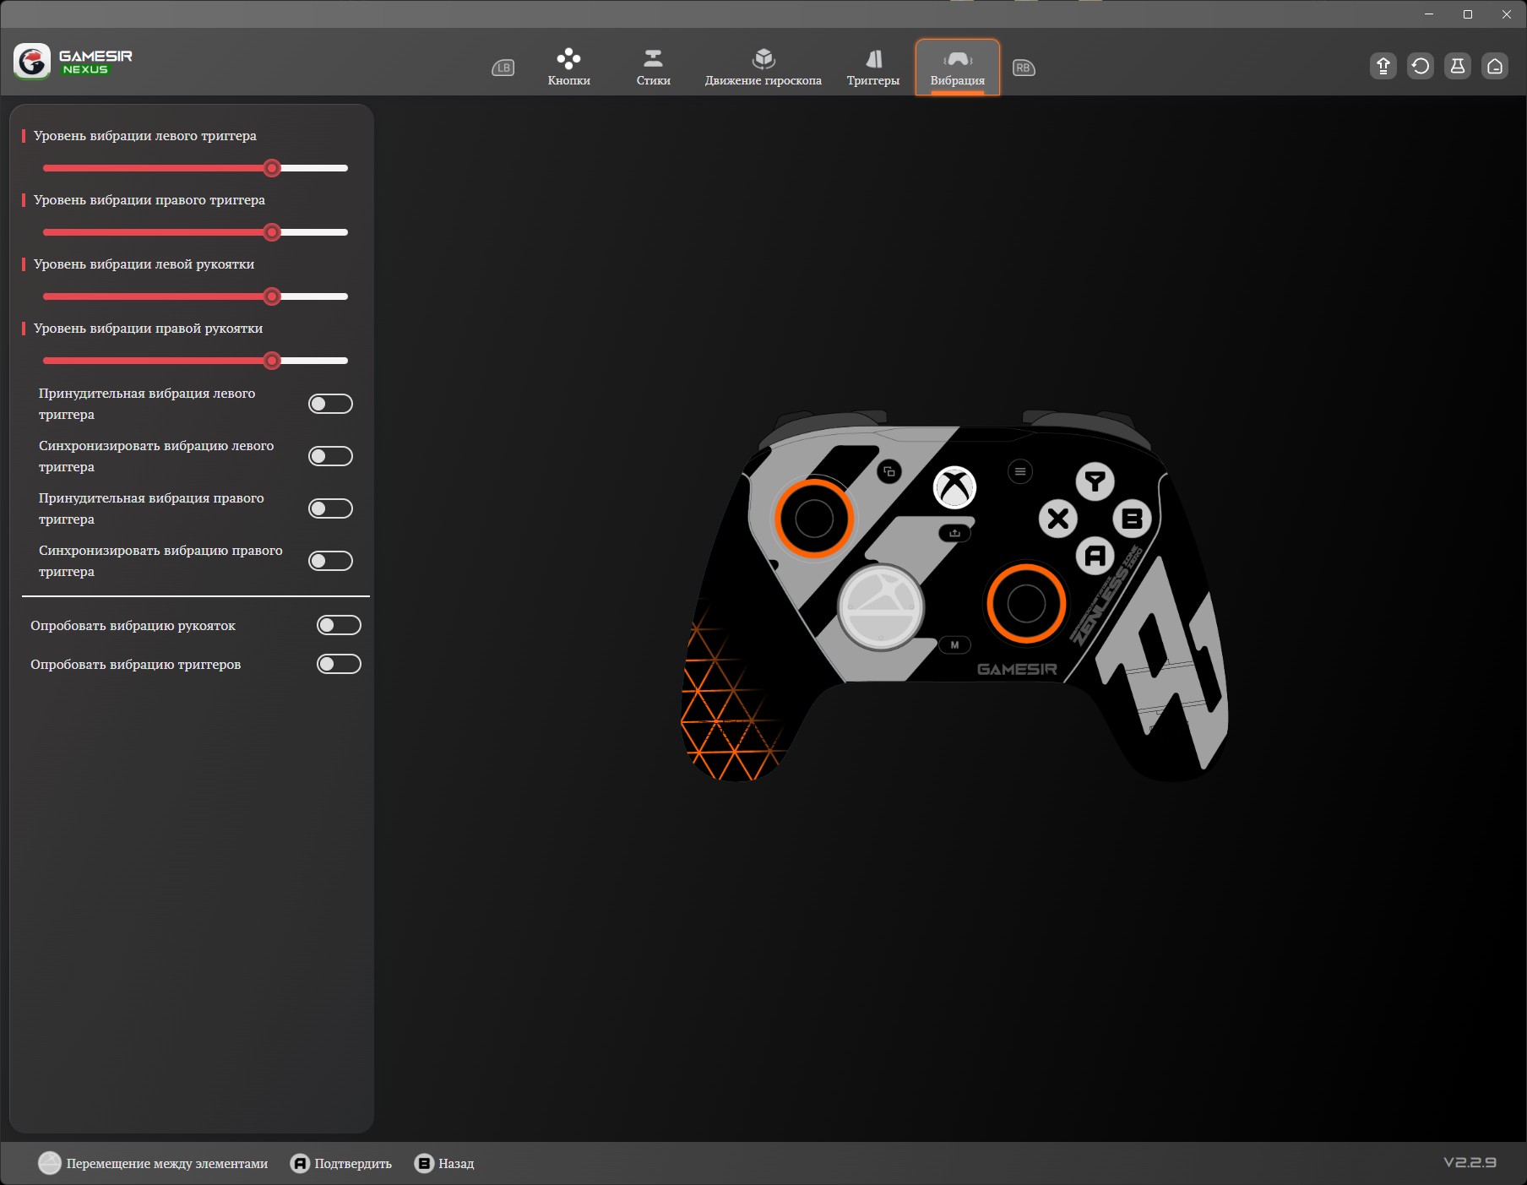Select the Триггеры tab
Viewport: 1527px width, 1185px height.
point(873,68)
